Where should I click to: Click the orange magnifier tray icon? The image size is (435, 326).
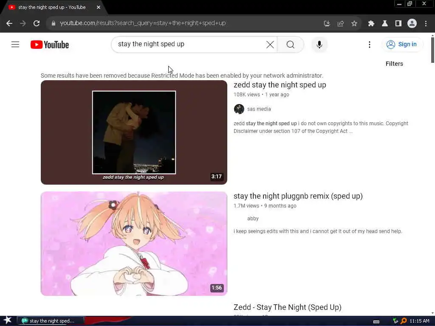(x=404, y=321)
